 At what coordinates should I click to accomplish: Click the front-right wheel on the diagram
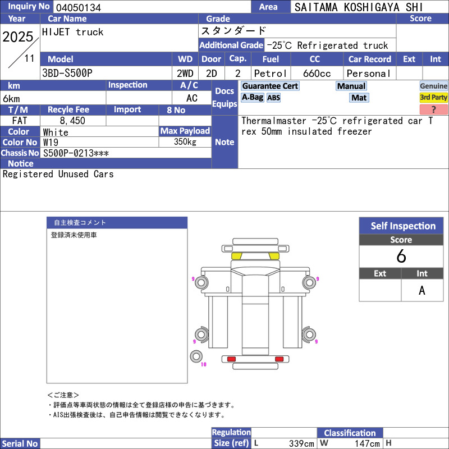tap(309, 283)
